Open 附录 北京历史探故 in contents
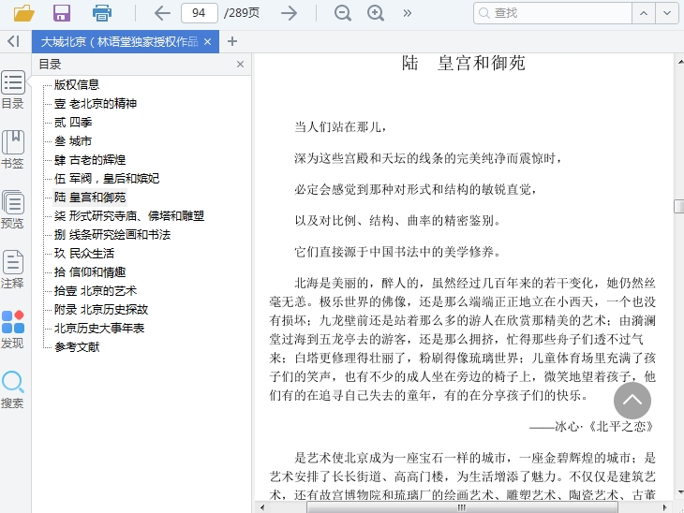 [x=101, y=310]
